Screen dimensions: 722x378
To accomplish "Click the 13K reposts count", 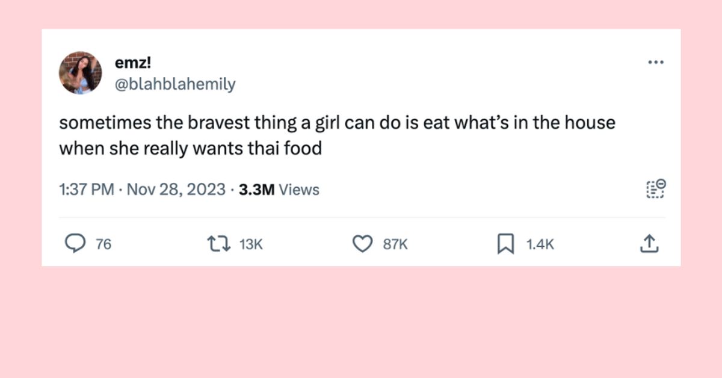I will pyautogui.click(x=251, y=244).
